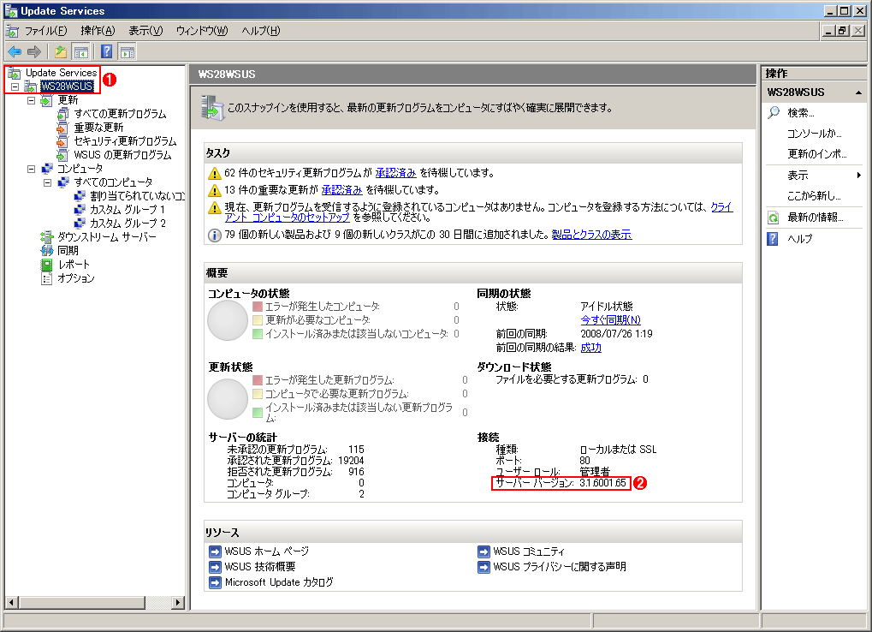872x632 pixels.
Task: Click the ダウンストリーム サーバー icon
Action: pyautogui.click(x=47, y=237)
